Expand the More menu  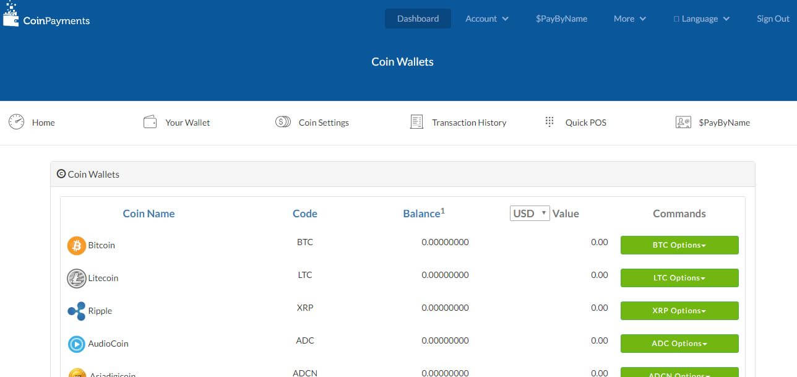(630, 19)
